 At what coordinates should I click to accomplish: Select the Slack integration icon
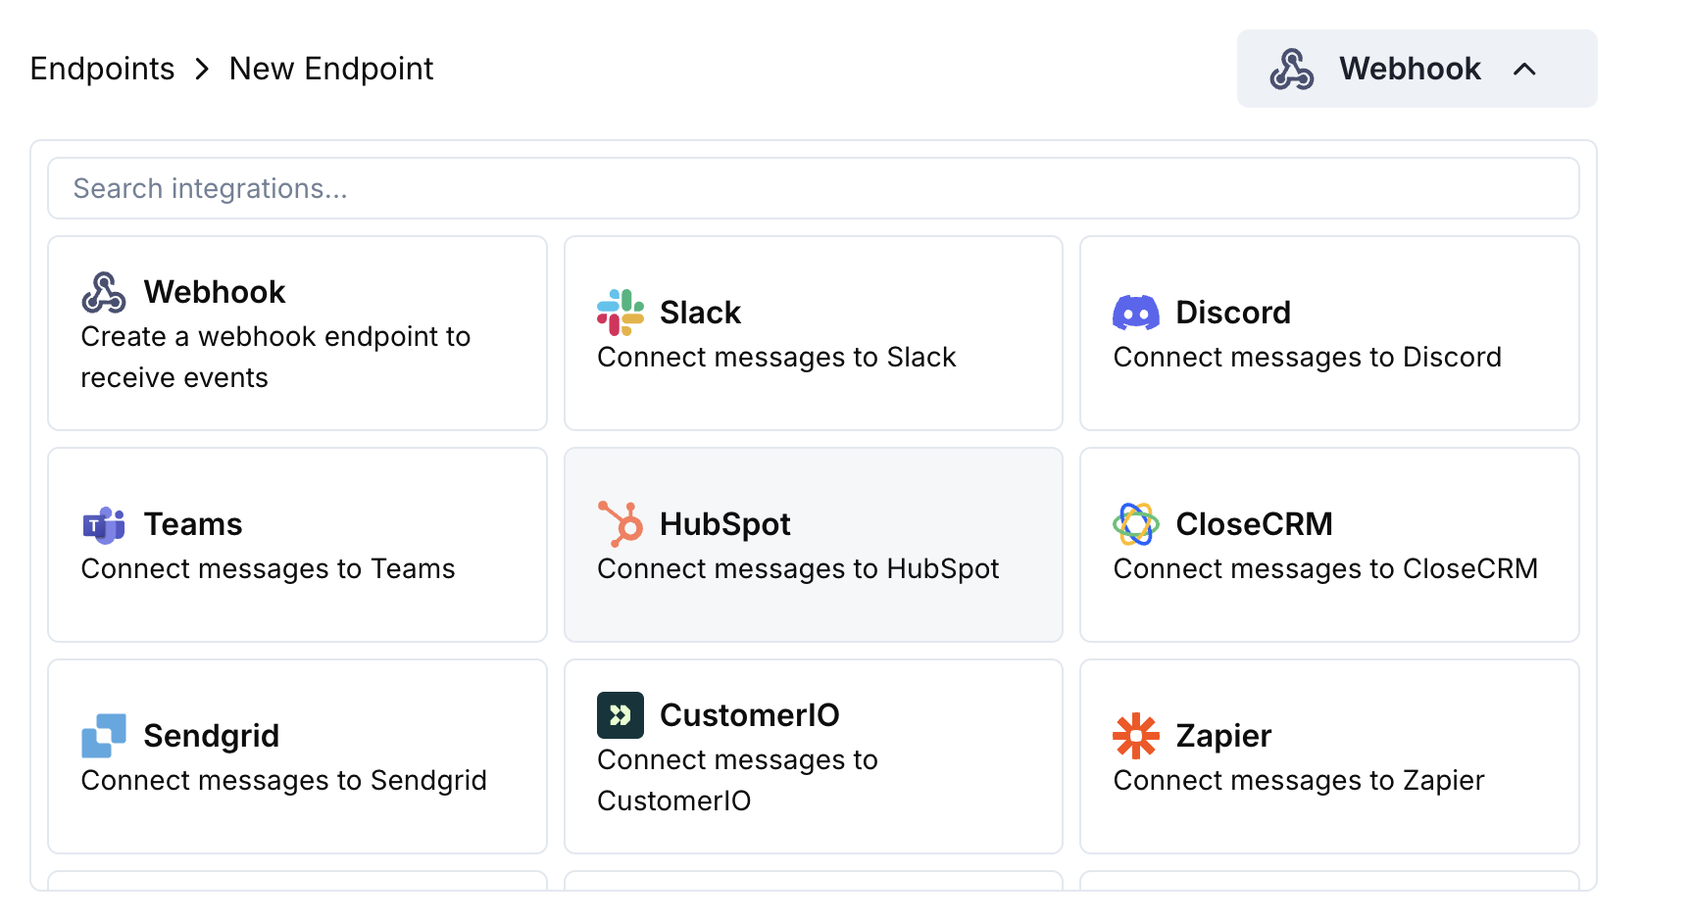tap(620, 313)
